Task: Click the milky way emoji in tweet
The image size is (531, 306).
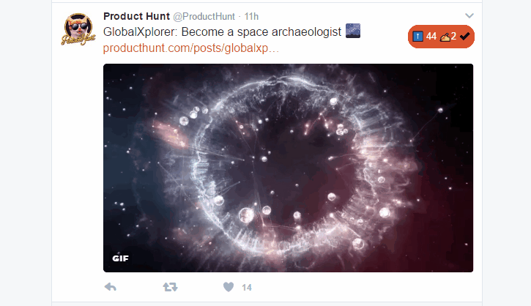Action: coord(353,31)
